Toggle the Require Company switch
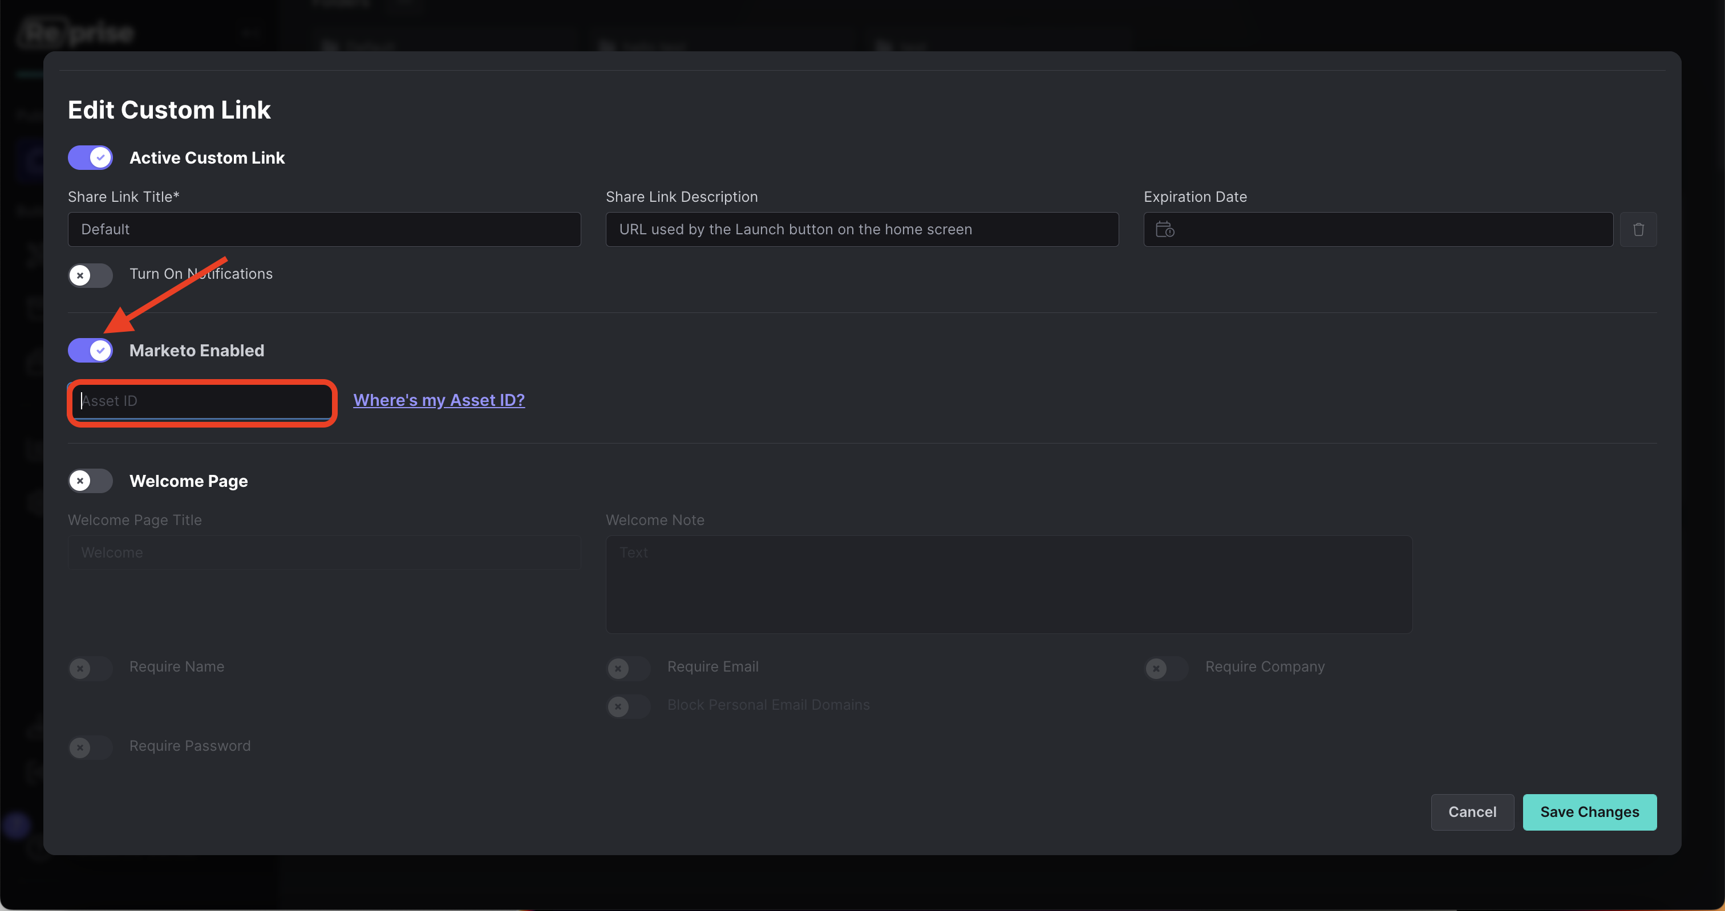 [x=1167, y=668]
